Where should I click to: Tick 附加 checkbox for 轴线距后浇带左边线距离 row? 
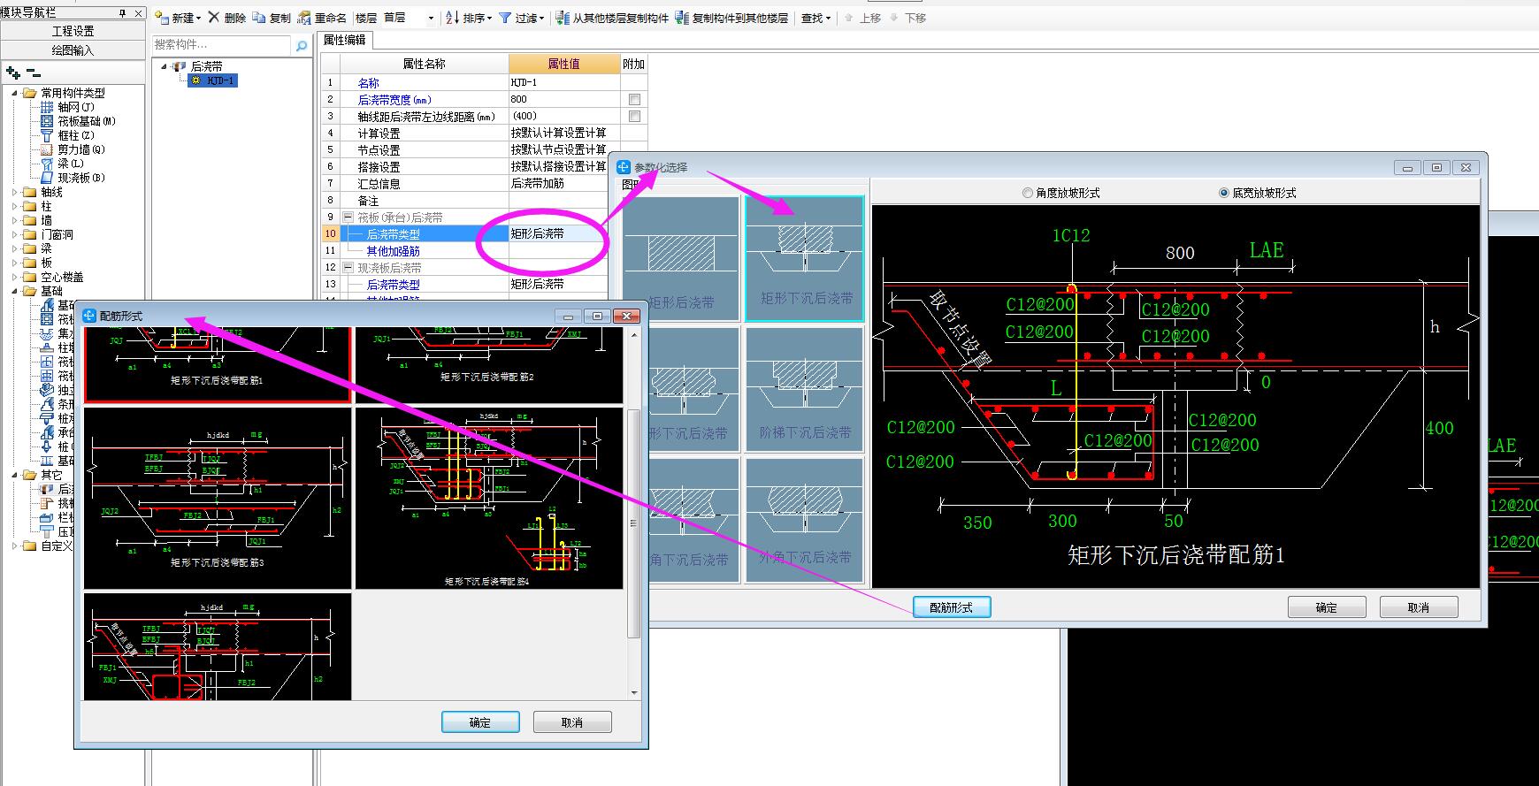(634, 116)
